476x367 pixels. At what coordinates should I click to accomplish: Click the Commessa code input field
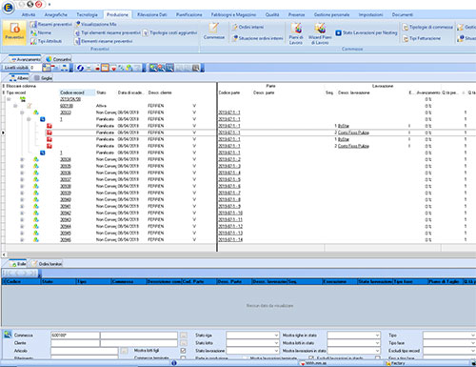click(75, 336)
